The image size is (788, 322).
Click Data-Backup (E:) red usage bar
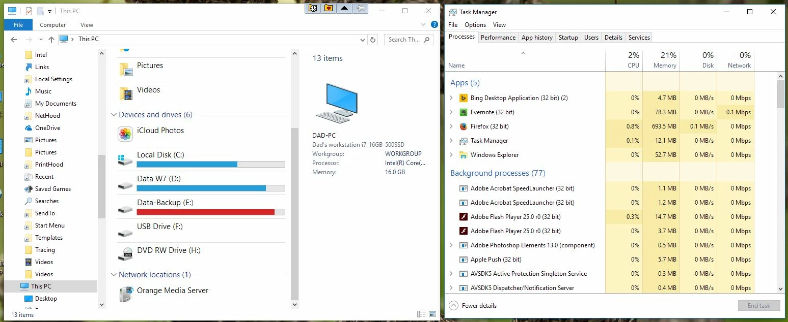pos(211,212)
